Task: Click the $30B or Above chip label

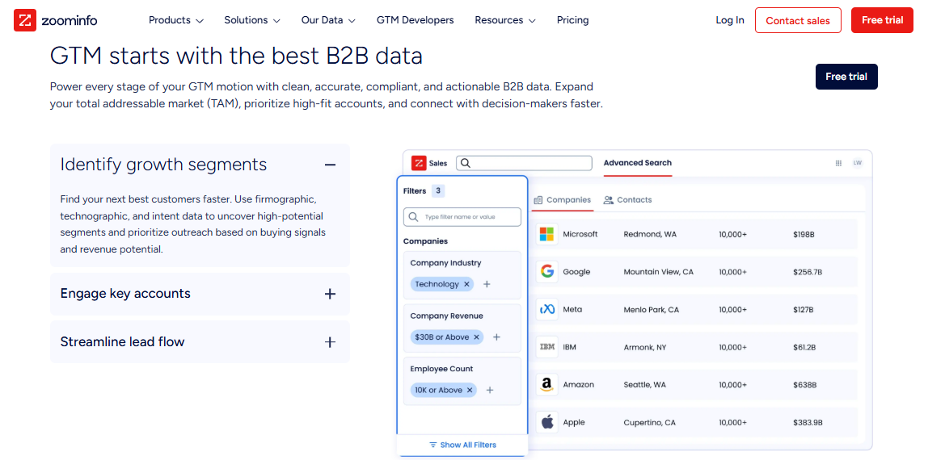Action: (441, 337)
